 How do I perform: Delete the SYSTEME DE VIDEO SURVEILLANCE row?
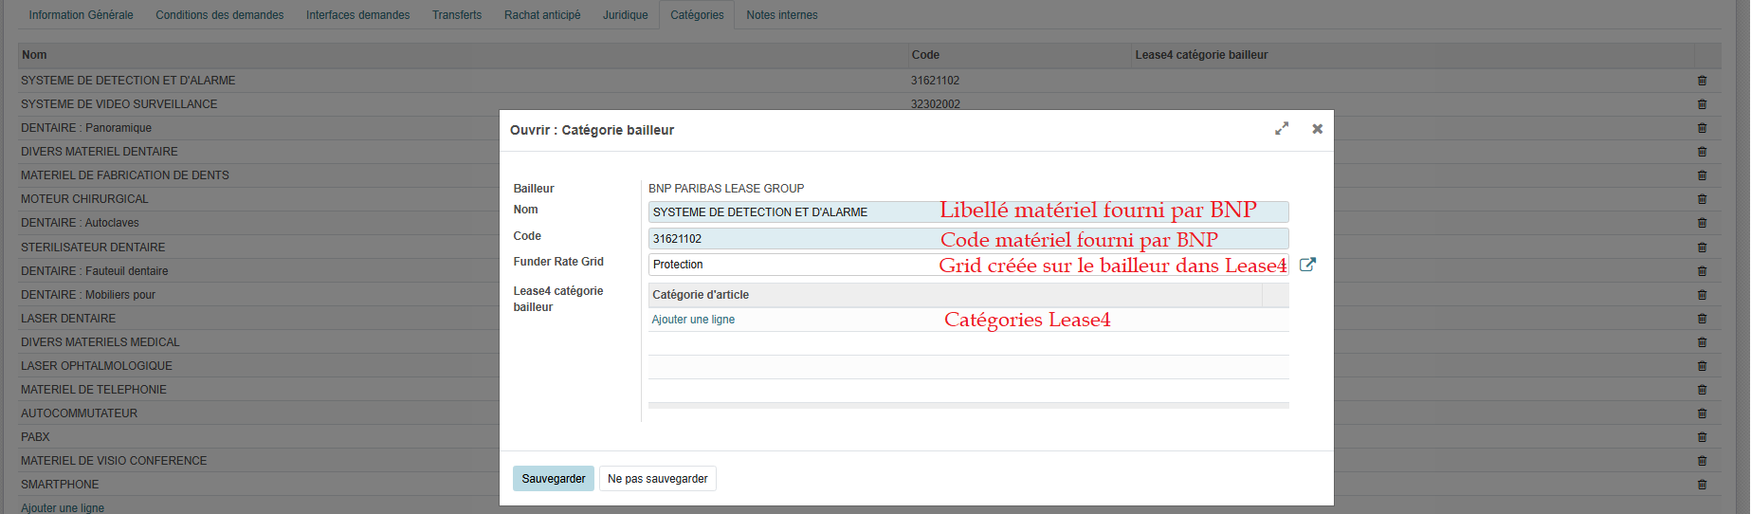1702,104
